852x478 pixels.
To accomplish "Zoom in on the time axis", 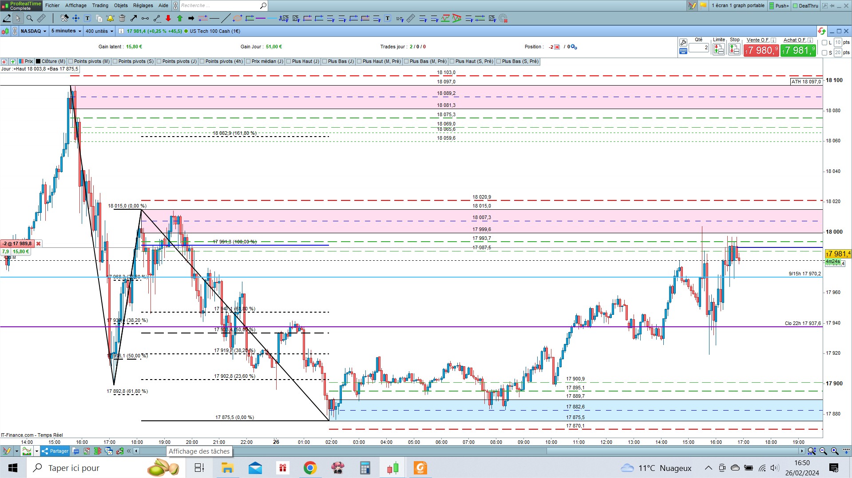I will (x=835, y=451).
